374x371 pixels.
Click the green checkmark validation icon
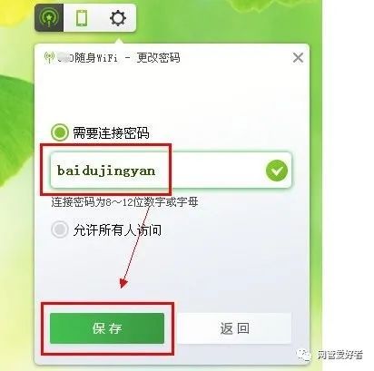[x=277, y=171]
